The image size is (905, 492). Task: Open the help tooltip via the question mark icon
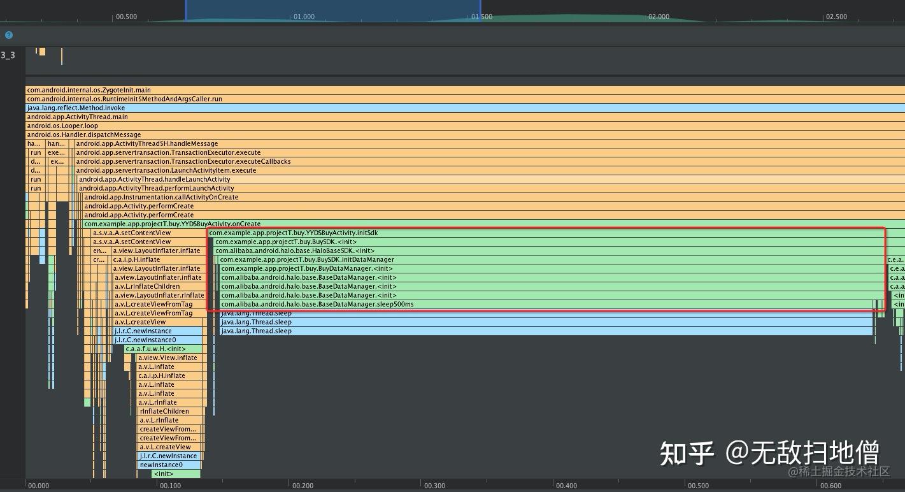tap(8, 35)
